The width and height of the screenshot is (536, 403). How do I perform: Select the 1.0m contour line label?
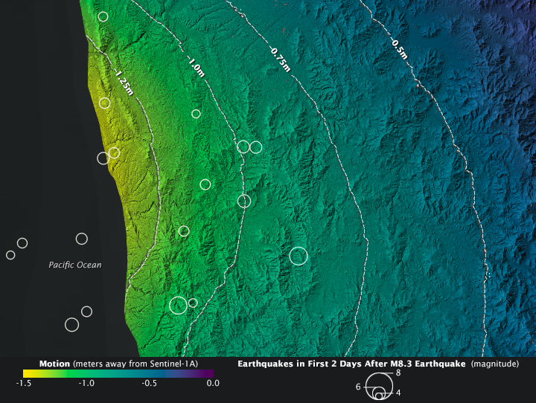(x=196, y=68)
